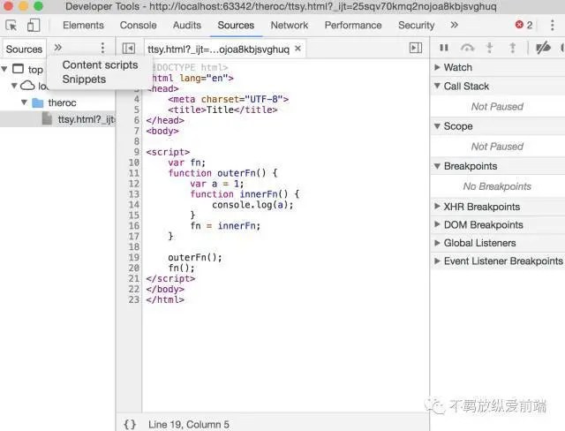This screenshot has width=565, height=431.
Task: Select the theroc folder
Action: [x=62, y=103]
